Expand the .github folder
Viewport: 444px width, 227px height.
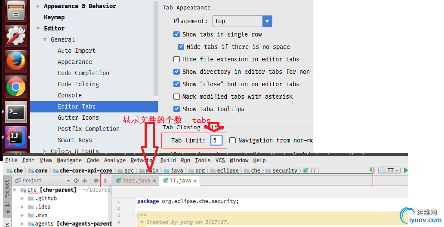pyautogui.click(x=22, y=199)
